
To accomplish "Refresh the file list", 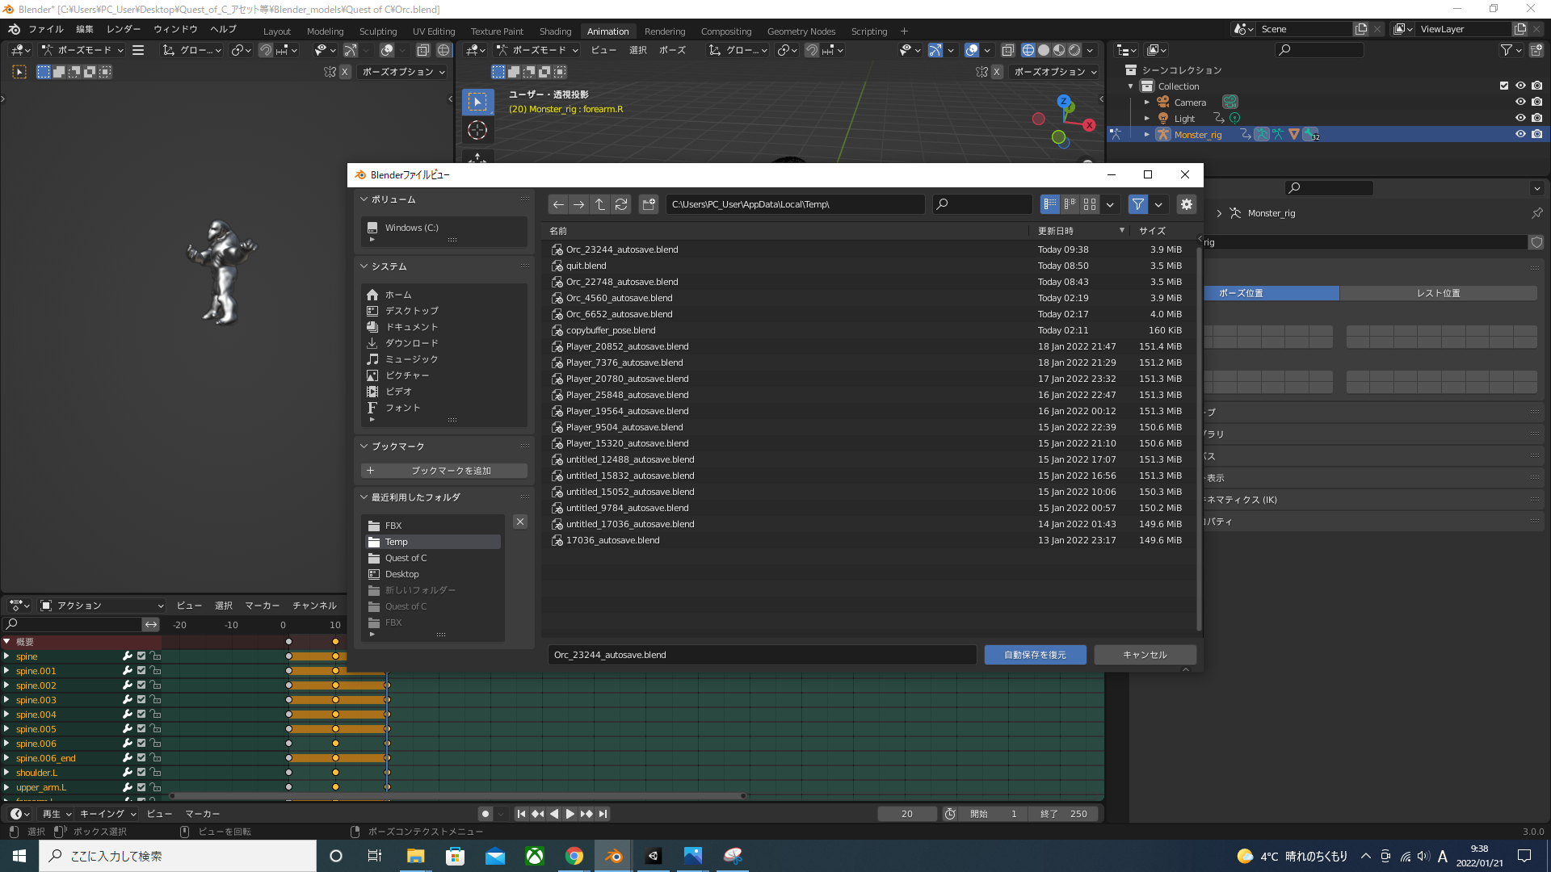I will pyautogui.click(x=621, y=204).
